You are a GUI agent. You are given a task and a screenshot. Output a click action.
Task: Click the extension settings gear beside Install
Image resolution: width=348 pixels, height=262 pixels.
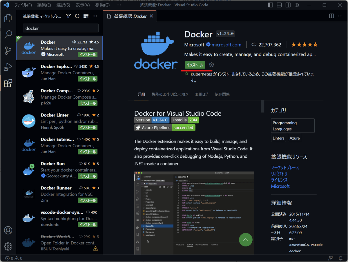tap(211, 65)
